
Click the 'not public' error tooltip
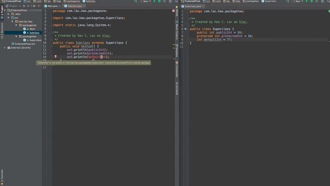coord(94,63)
